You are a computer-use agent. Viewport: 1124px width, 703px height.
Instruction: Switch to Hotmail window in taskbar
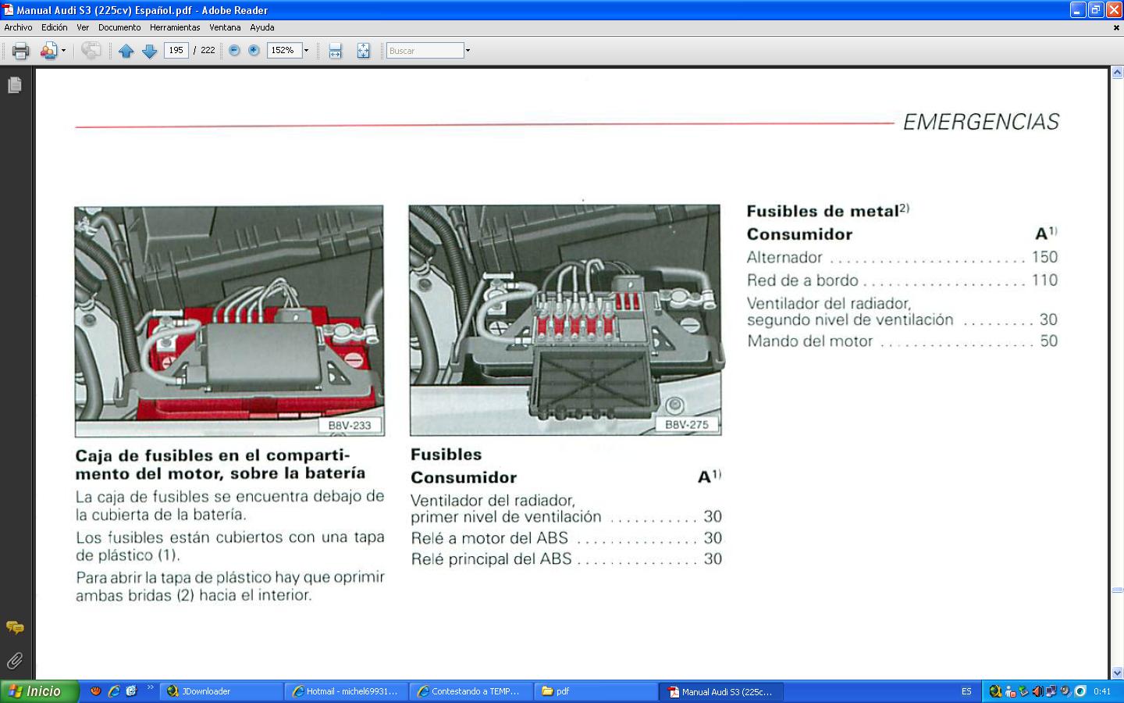click(347, 691)
